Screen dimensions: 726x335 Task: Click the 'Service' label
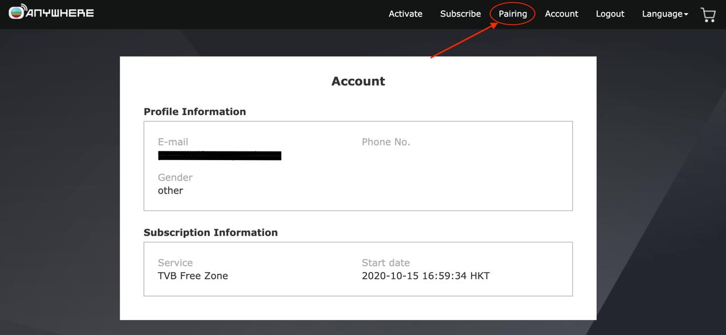pos(175,262)
